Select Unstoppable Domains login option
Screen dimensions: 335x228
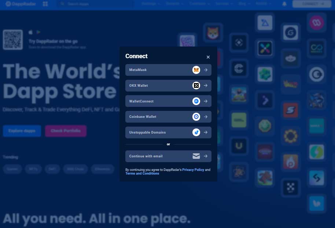tap(168, 132)
